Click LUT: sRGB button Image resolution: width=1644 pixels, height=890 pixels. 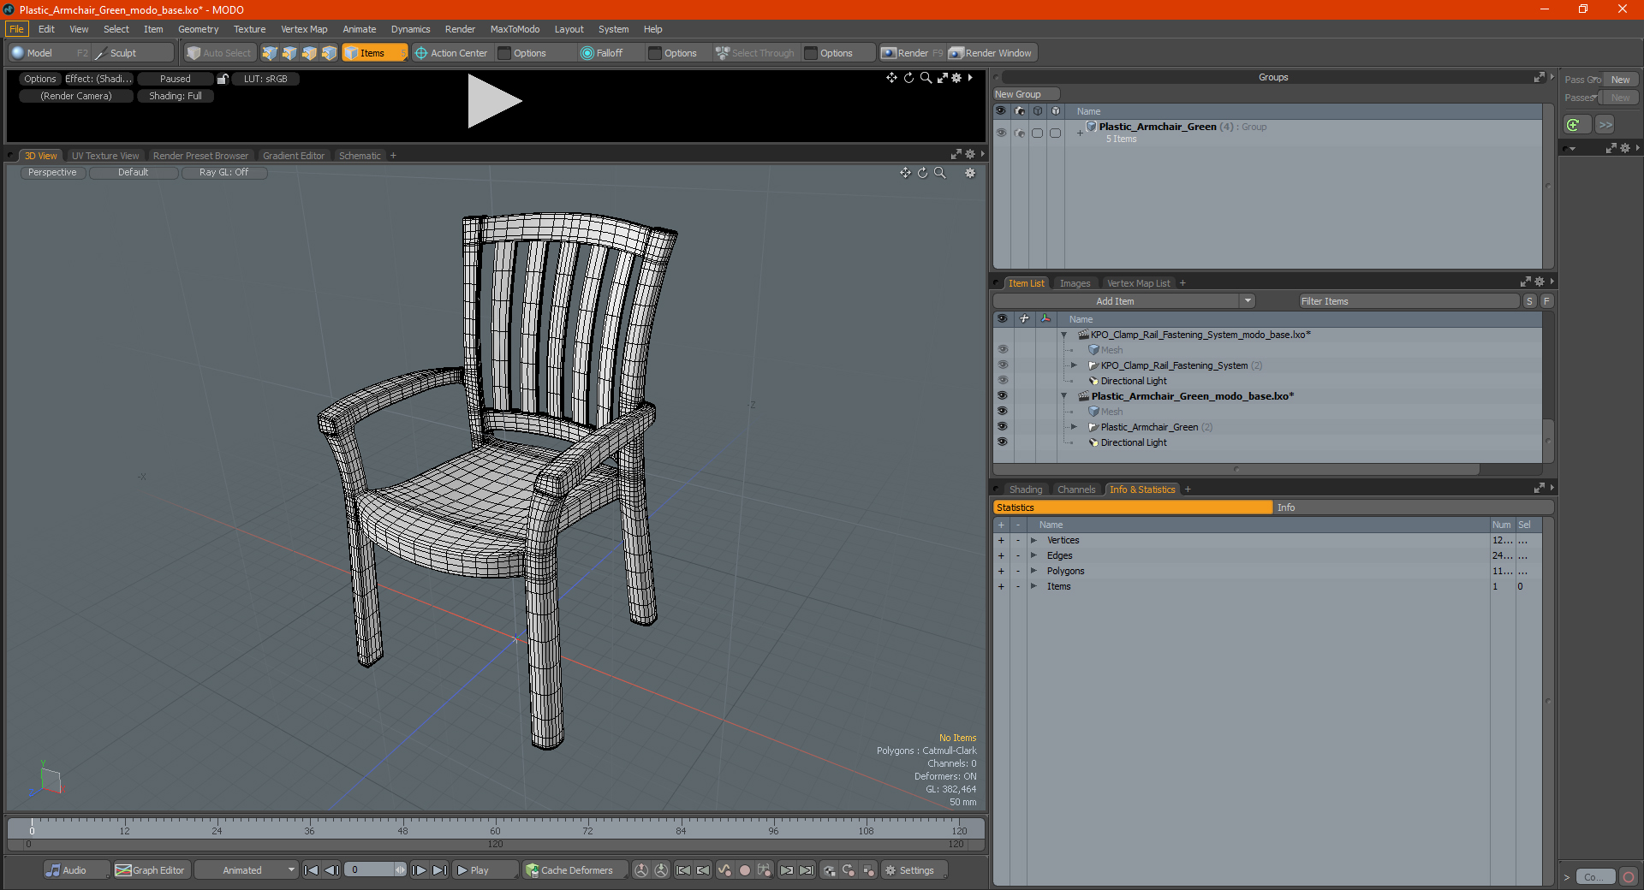click(x=265, y=79)
